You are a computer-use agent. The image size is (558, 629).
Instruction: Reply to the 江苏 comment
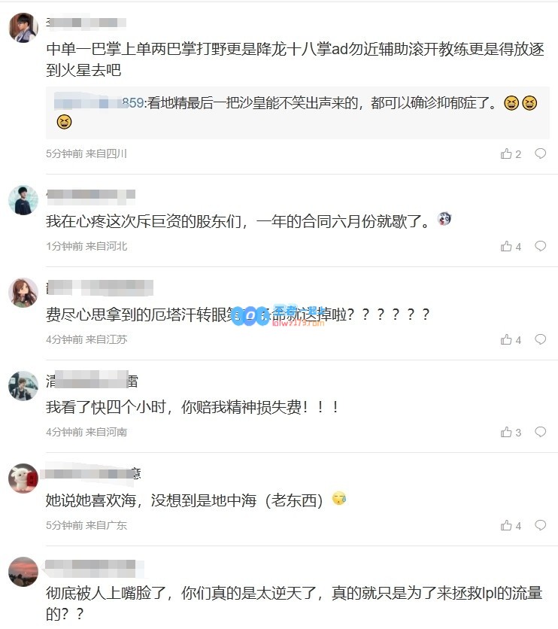pos(541,339)
